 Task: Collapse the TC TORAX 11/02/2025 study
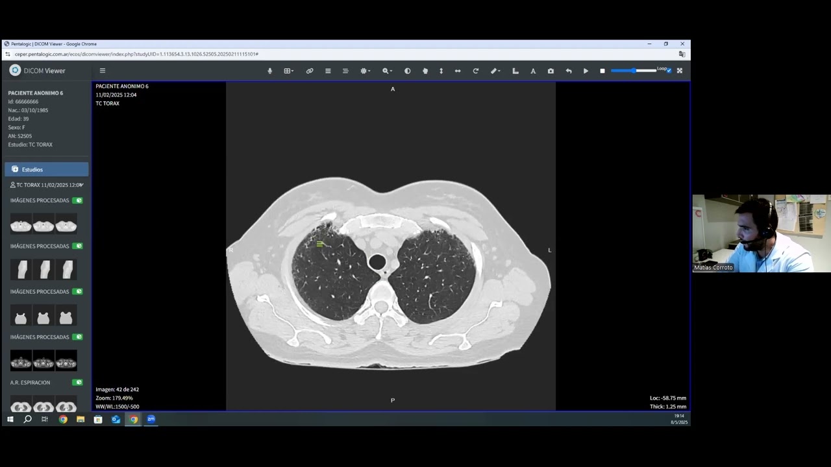(x=47, y=185)
